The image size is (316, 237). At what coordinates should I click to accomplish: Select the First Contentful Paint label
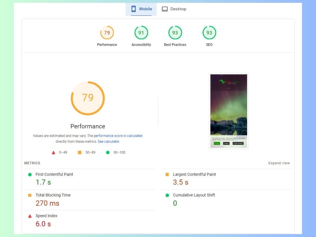click(x=54, y=174)
